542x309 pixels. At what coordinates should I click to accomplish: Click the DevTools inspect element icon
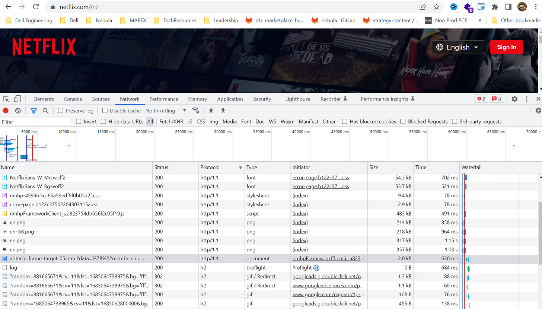tap(6, 99)
